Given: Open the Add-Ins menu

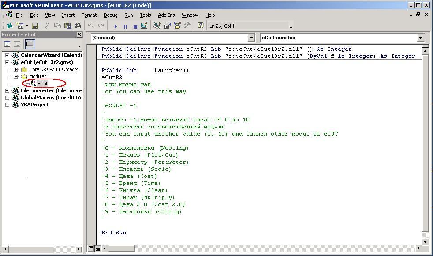Looking at the screenshot, I should point(166,15).
